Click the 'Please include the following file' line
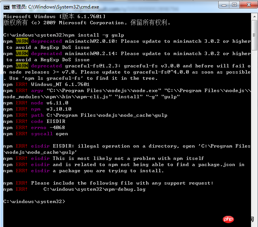258x227 pixels. [x=108, y=183]
